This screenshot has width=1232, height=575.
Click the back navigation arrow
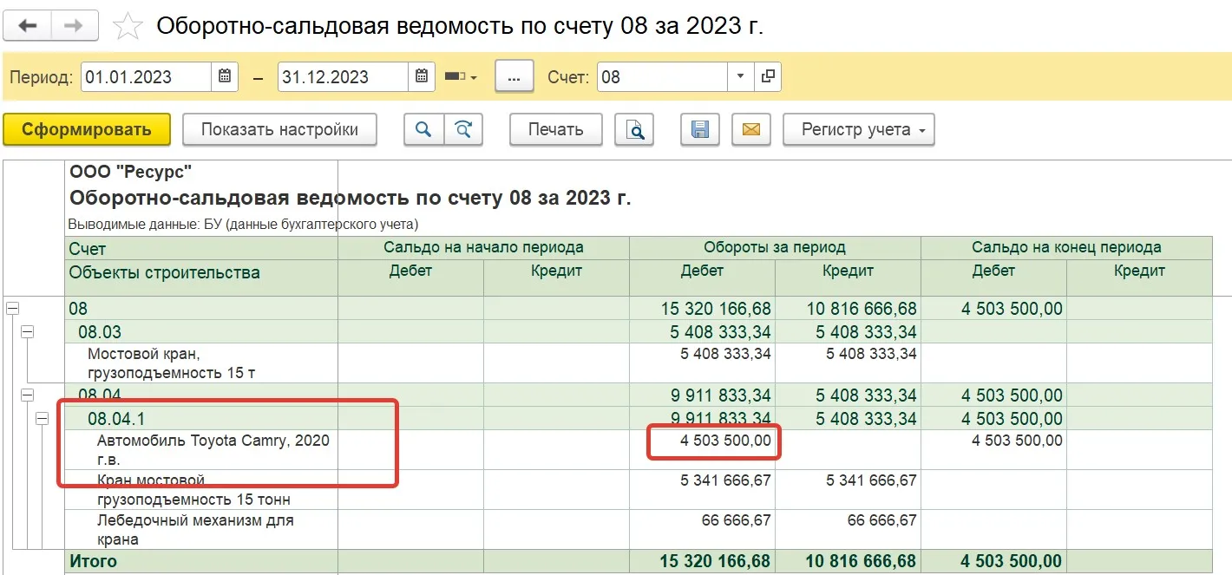28,26
